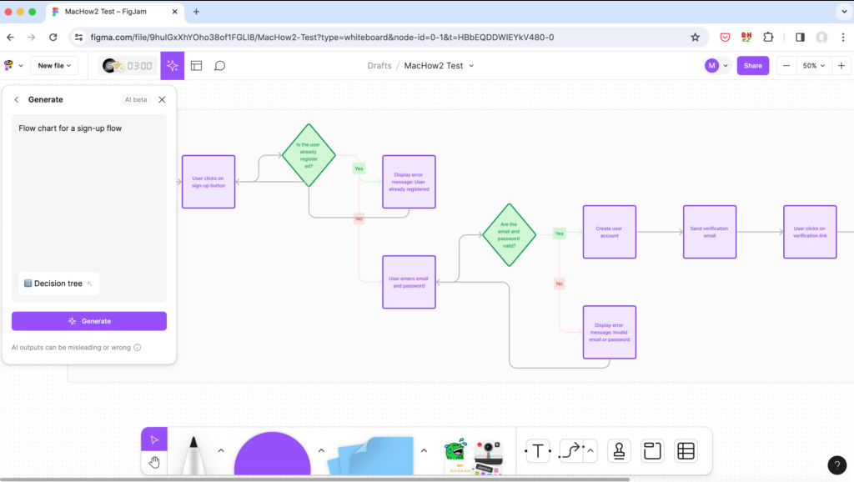This screenshot has width=854, height=482.
Task: Close the Generate panel
Action: coord(162,100)
